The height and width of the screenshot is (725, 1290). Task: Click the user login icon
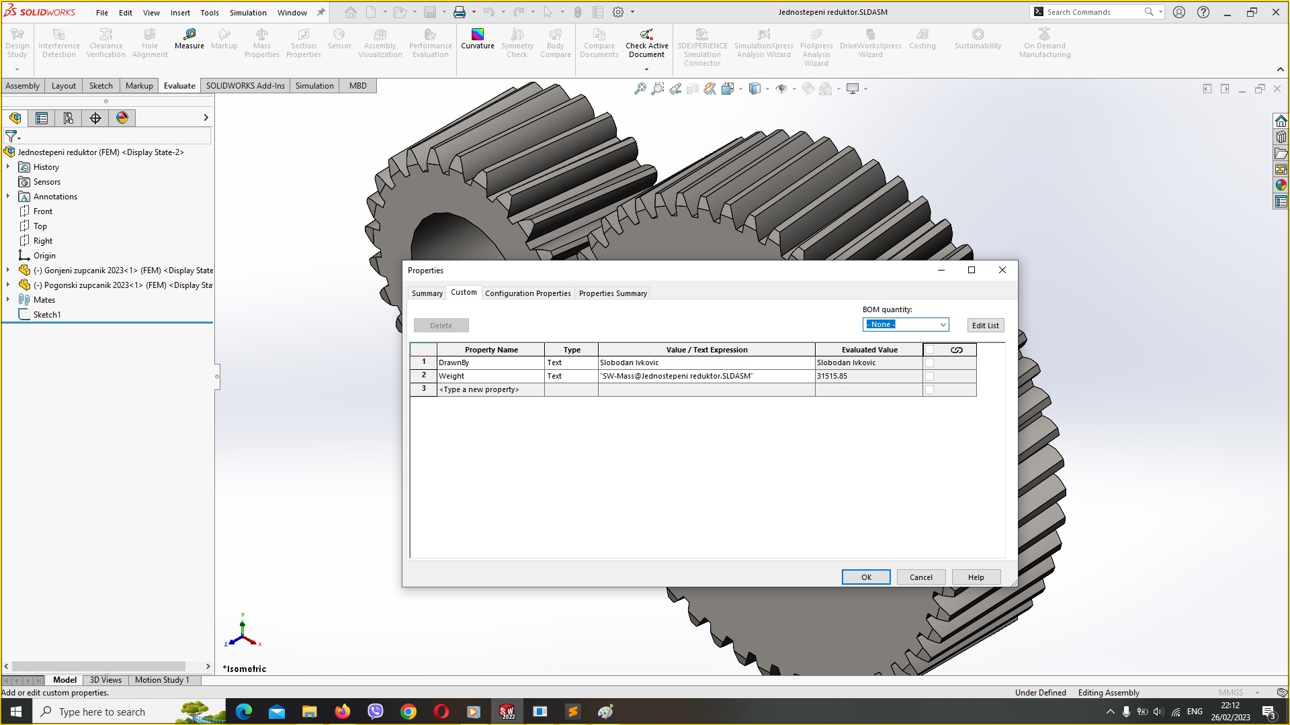(1179, 12)
